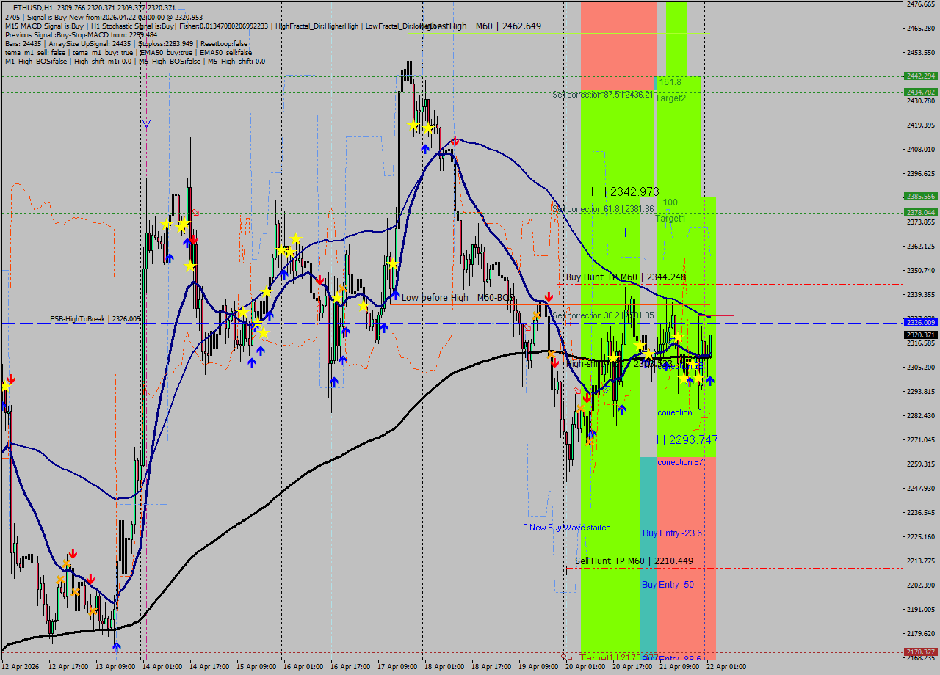Click the FSB-HighToBreak 2326.009 label

tap(95, 319)
